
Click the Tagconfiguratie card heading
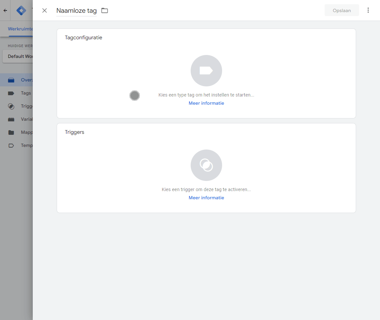pos(84,38)
